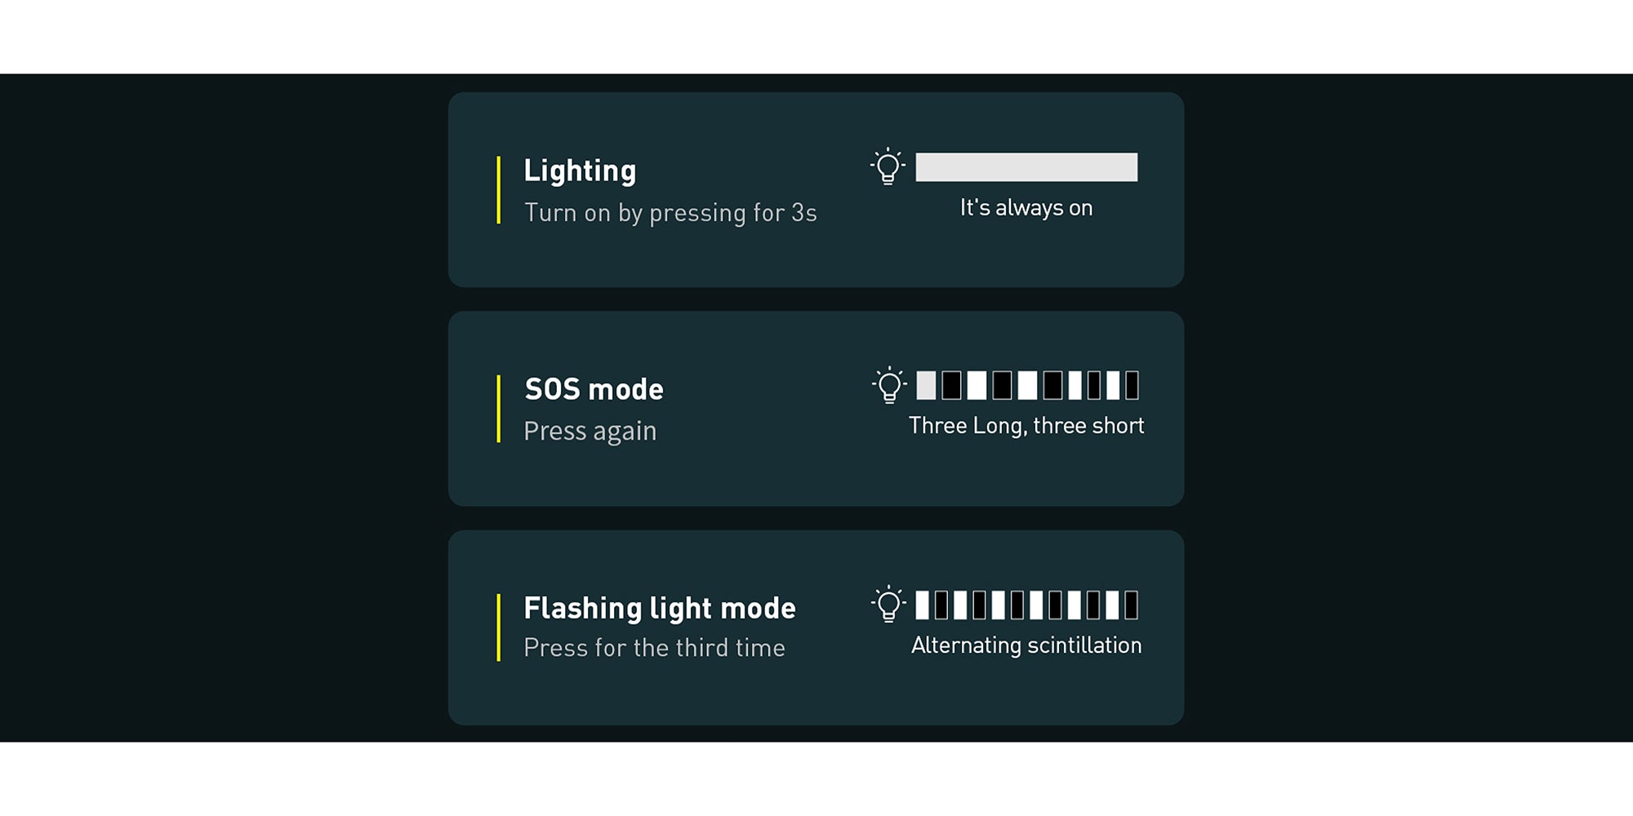Click the lightbulb icon in the SOS mode card

point(889,385)
